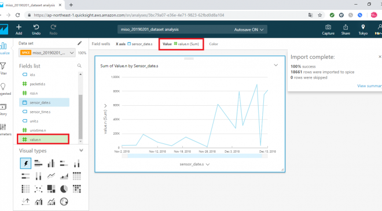Search fields list with magnifier icon
This screenshot has height=211, width=382.
pyautogui.click(x=79, y=66)
